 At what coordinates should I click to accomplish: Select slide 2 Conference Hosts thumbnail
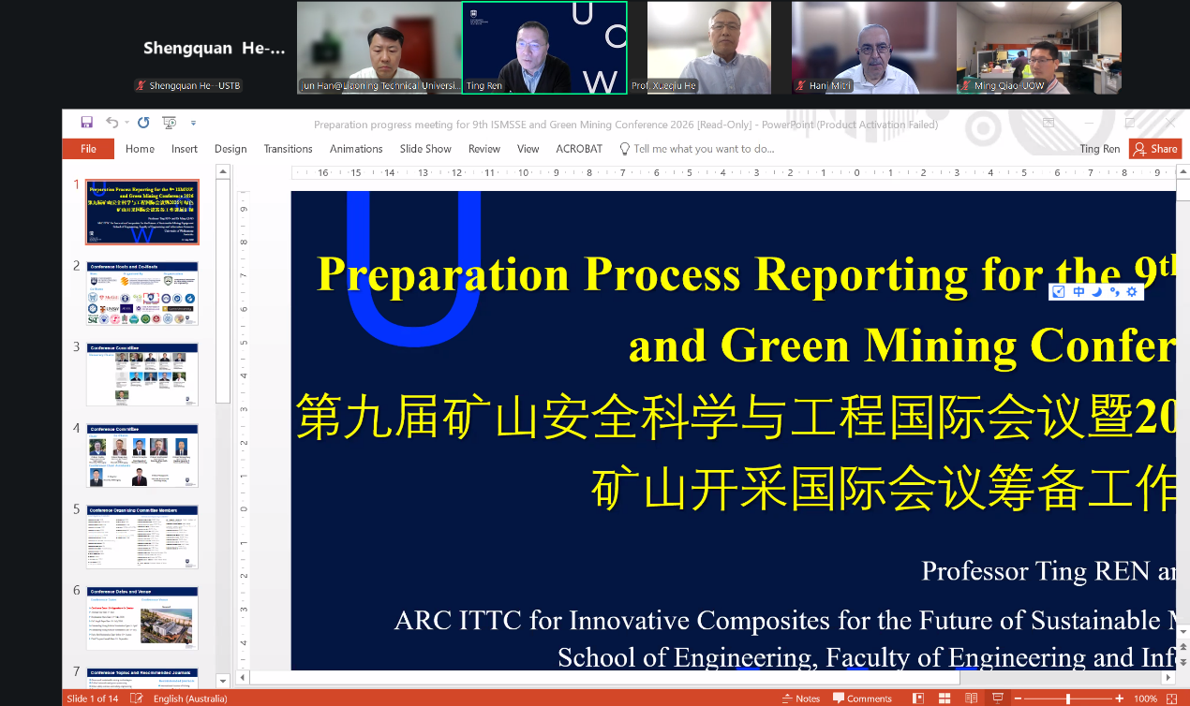[x=142, y=293]
